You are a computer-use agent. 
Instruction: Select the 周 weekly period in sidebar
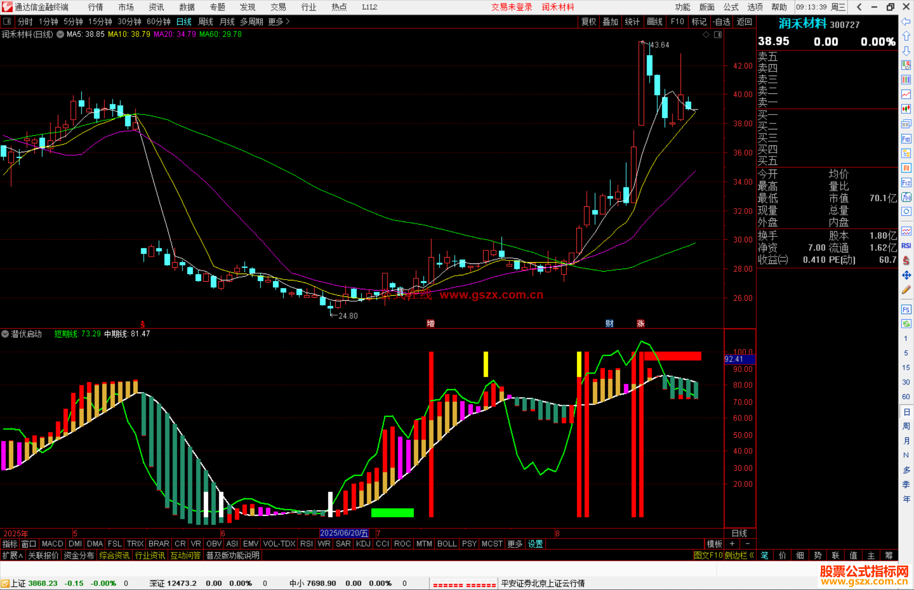(x=906, y=426)
